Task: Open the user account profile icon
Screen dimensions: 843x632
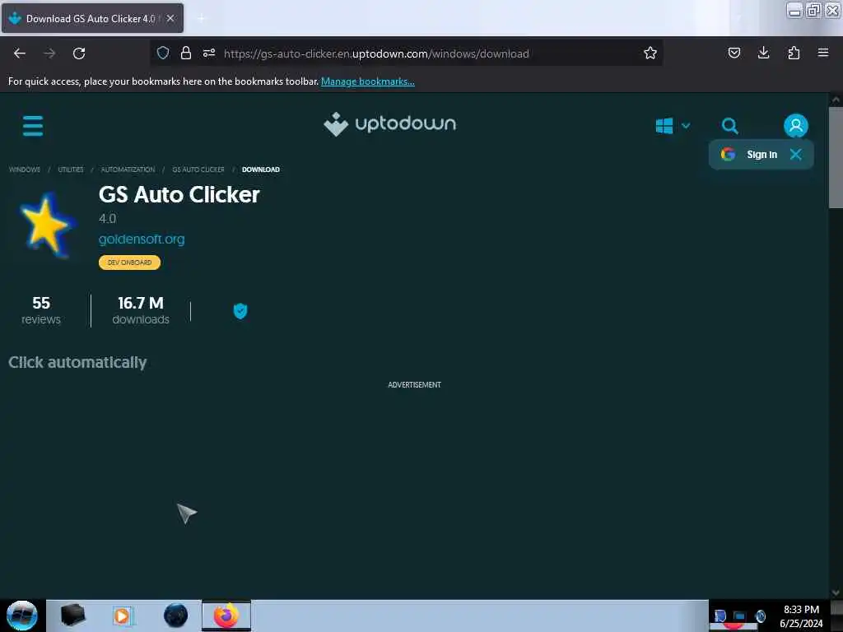Action: [x=796, y=126]
